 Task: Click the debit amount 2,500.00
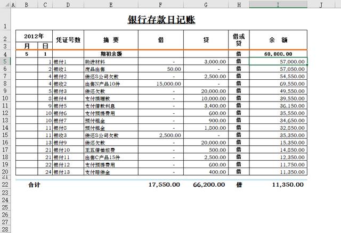(161, 135)
